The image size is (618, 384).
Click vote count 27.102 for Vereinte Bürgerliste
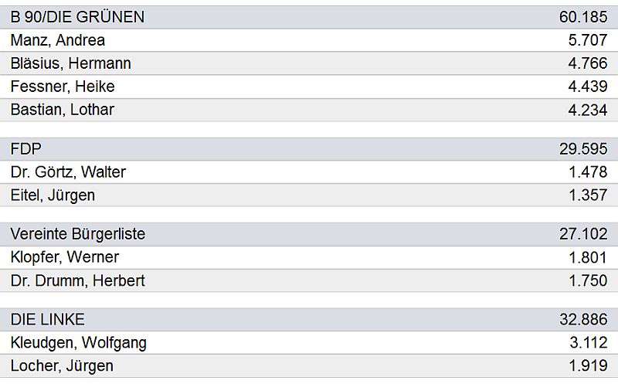pos(583,234)
